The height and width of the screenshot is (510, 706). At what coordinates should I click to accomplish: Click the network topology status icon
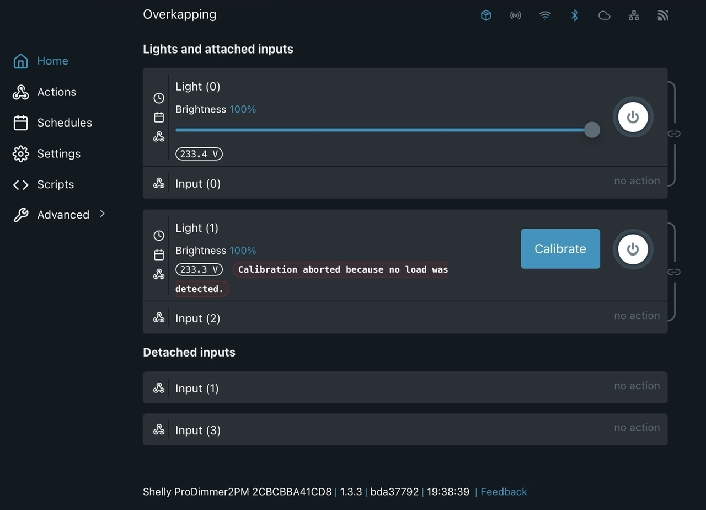point(634,15)
